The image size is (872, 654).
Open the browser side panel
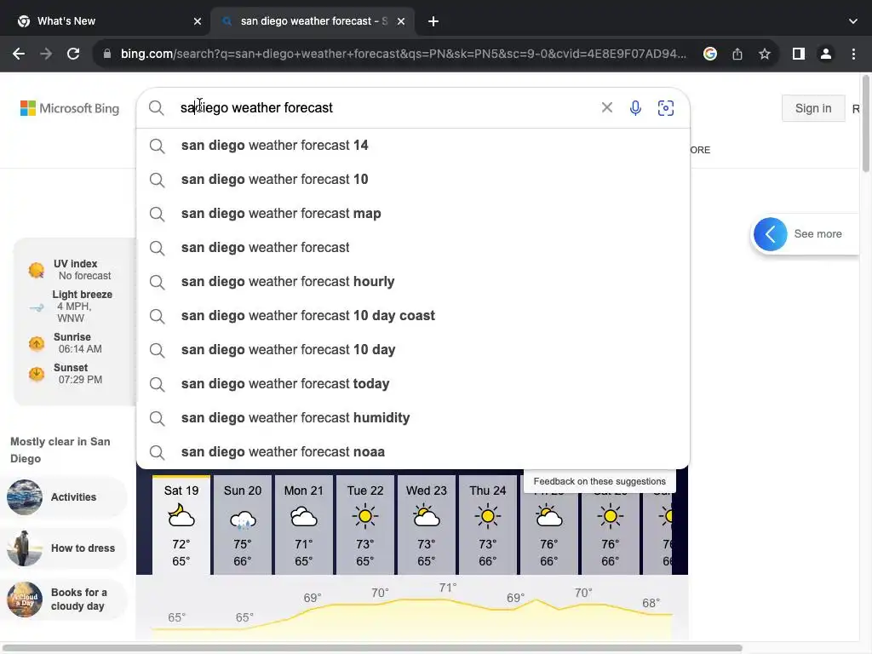tap(799, 54)
